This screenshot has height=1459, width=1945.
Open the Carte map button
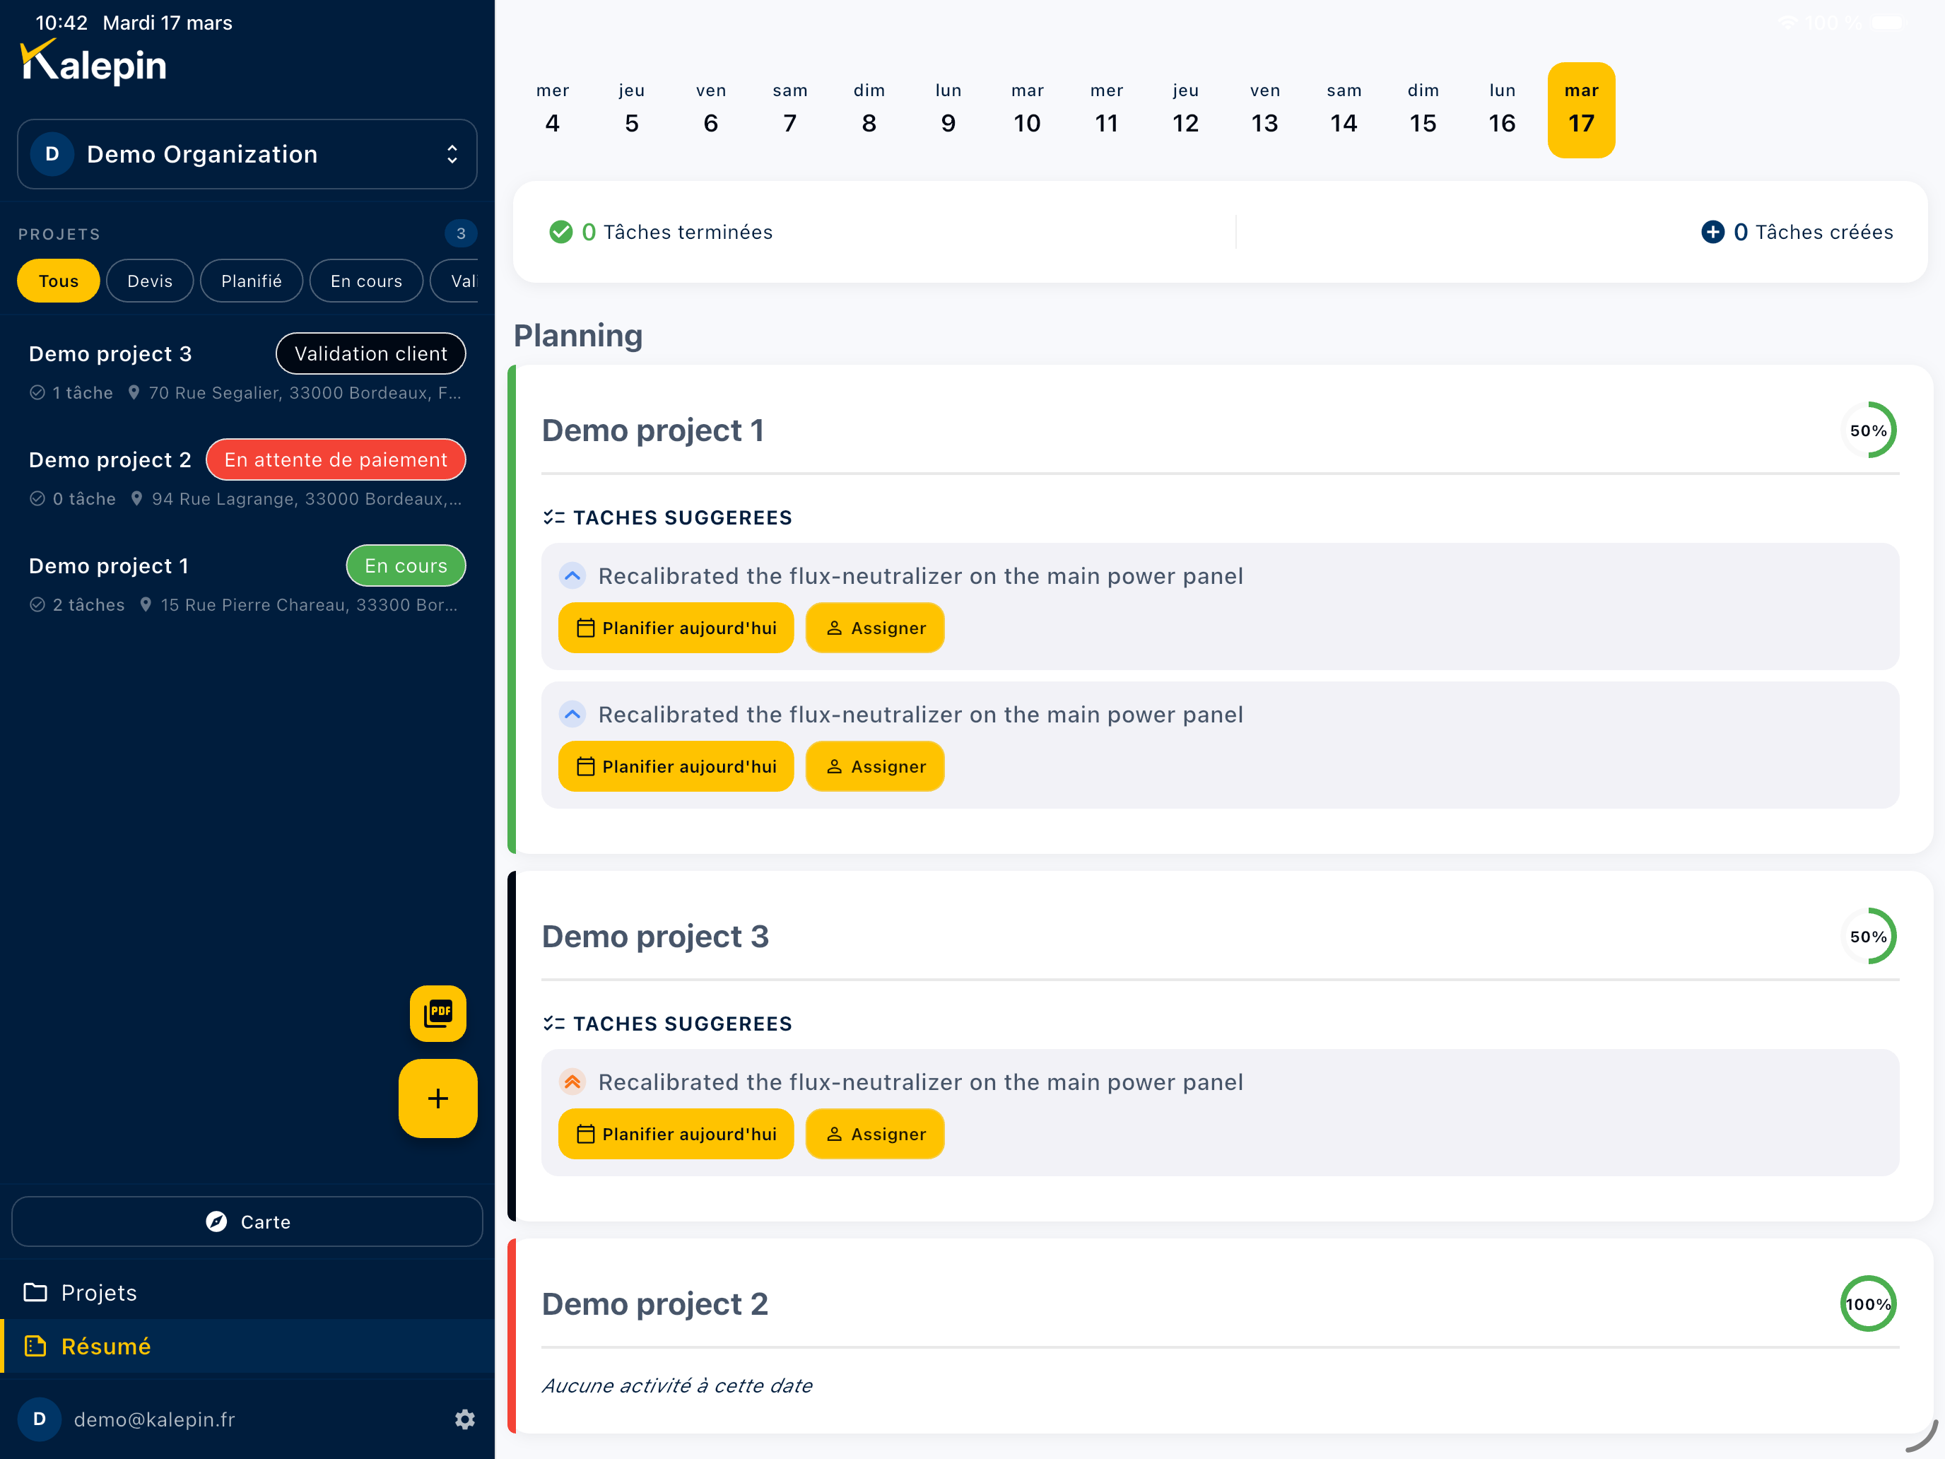[247, 1221]
